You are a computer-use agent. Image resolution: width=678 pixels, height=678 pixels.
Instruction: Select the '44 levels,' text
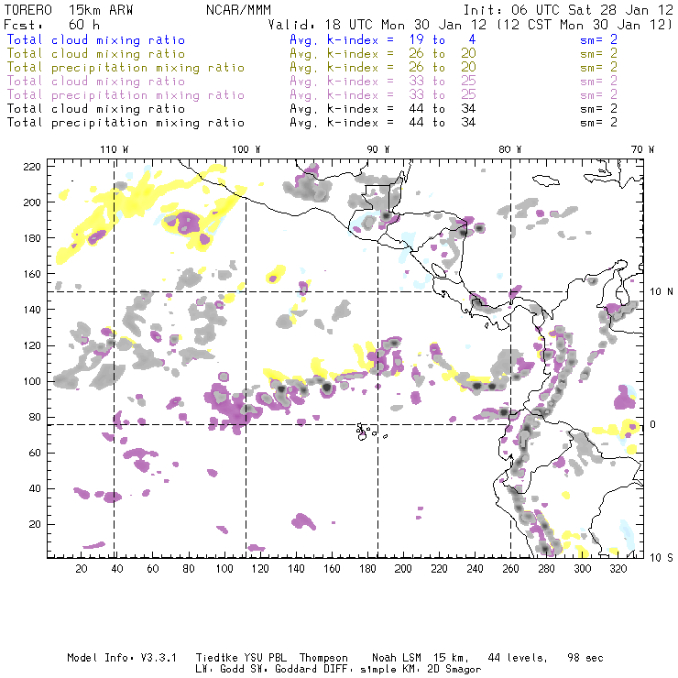point(518,658)
